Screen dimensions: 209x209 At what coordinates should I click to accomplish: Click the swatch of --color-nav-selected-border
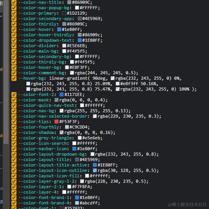coord(95,116)
